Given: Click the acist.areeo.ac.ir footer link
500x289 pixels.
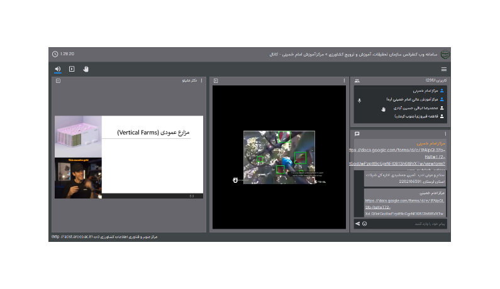Looking at the screenshot, I should pyautogui.click(x=72, y=237).
